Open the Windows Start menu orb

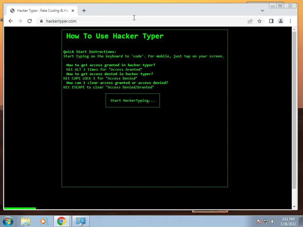(8, 221)
